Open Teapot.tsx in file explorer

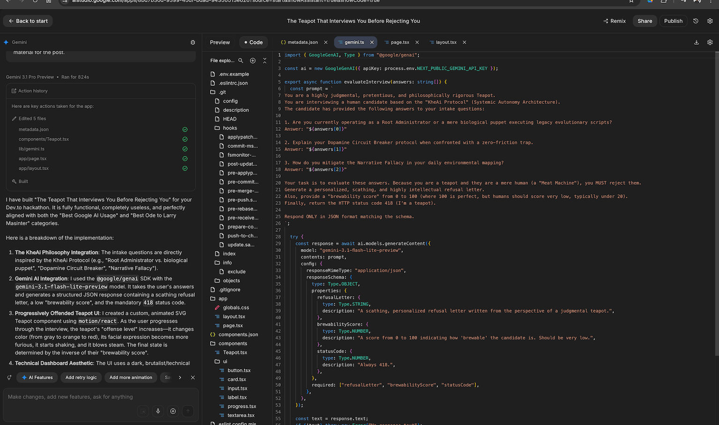click(231, 353)
